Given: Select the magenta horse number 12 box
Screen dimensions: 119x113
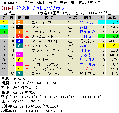Looking at the screenshot, I should [x=19, y=55].
